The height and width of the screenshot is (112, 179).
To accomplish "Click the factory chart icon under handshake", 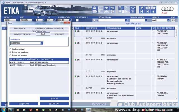I will (x=106, y=12).
